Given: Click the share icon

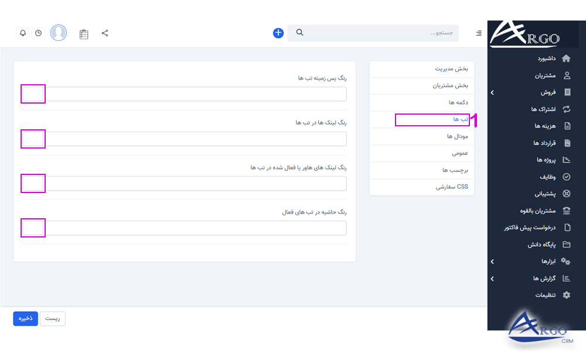Looking at the screenshot, I should coord(105,33).
